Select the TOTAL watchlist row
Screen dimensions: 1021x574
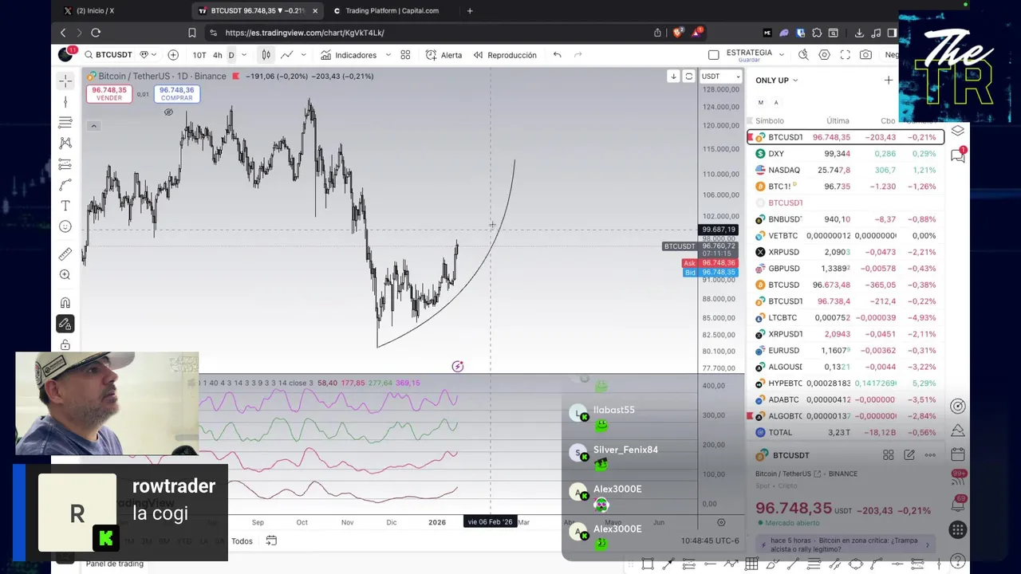point(846,432)
